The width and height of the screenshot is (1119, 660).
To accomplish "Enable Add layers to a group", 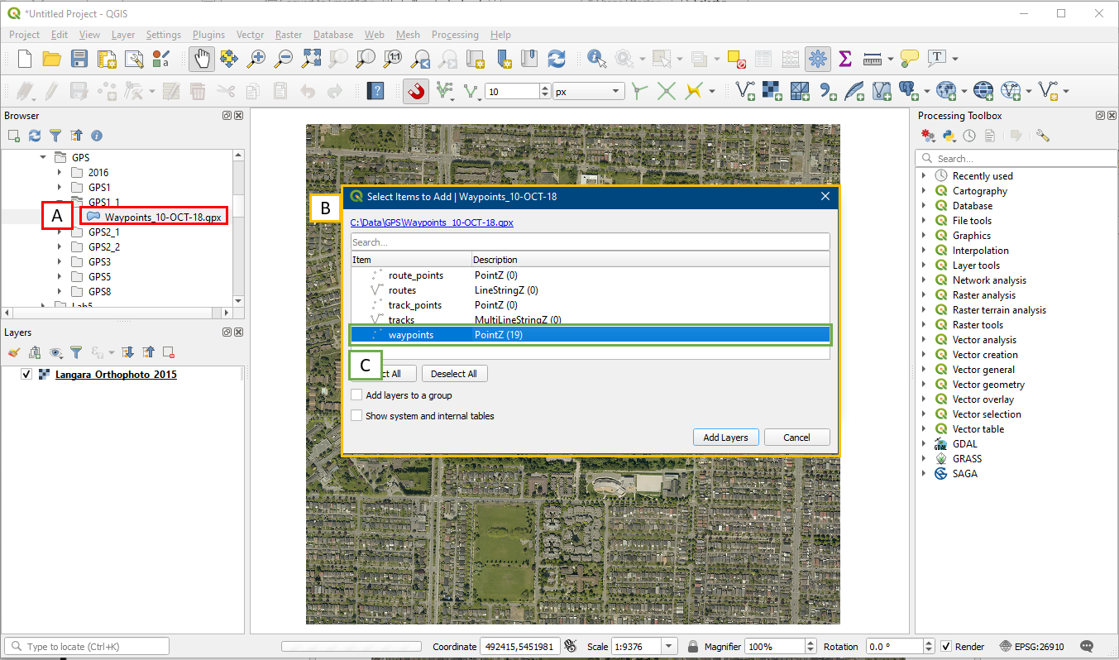I will [356, 395].
